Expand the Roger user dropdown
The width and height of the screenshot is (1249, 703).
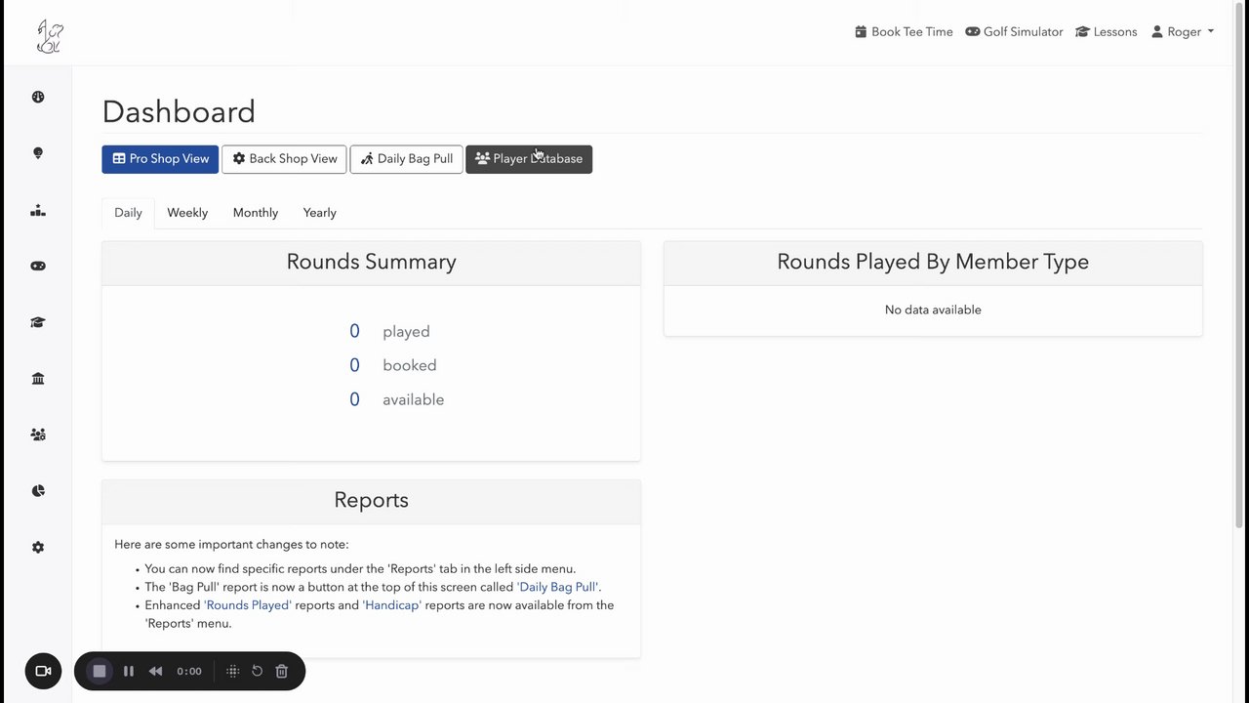[1183, 31]
